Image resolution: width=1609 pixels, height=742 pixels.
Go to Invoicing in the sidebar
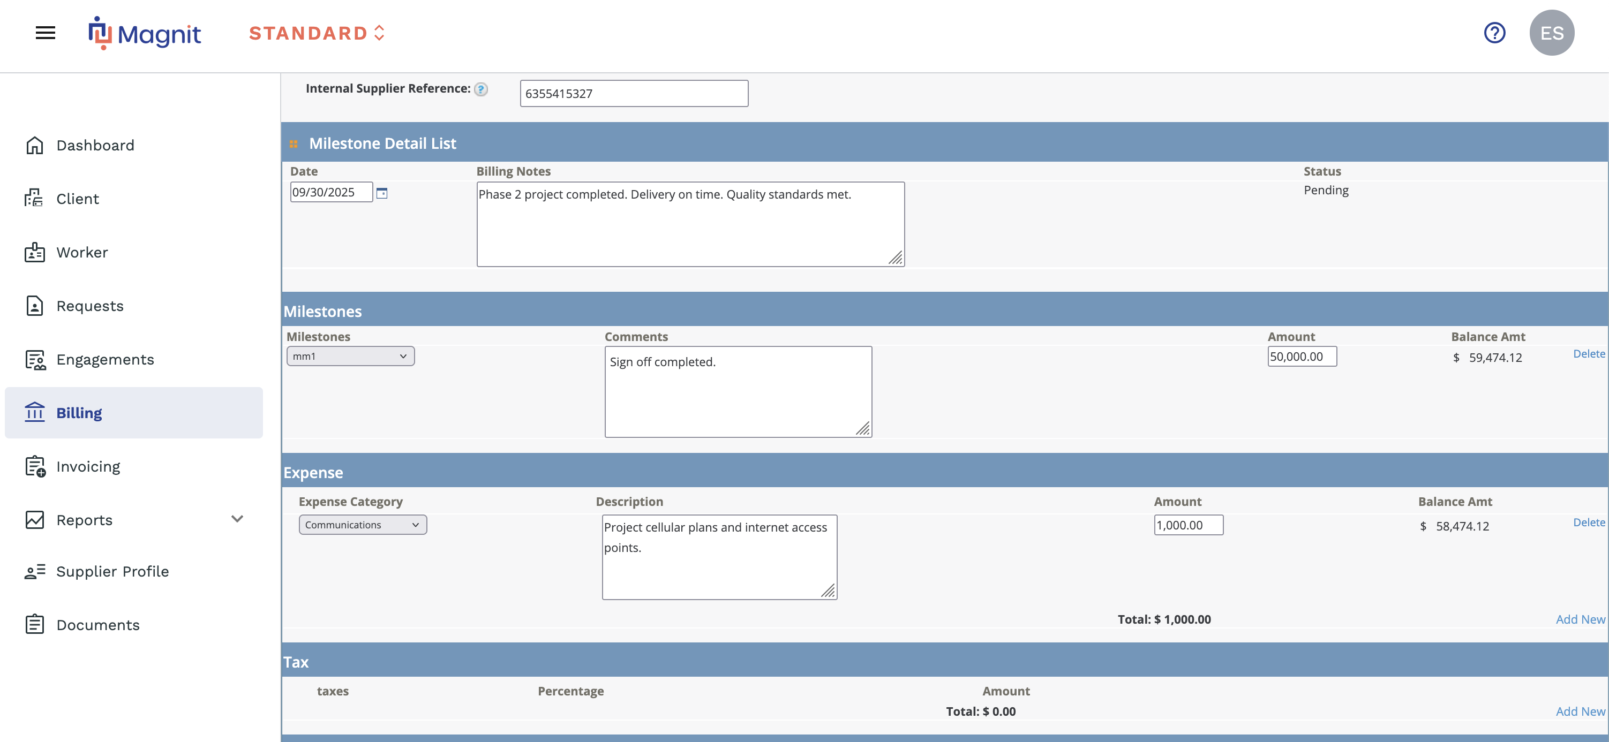88,467
